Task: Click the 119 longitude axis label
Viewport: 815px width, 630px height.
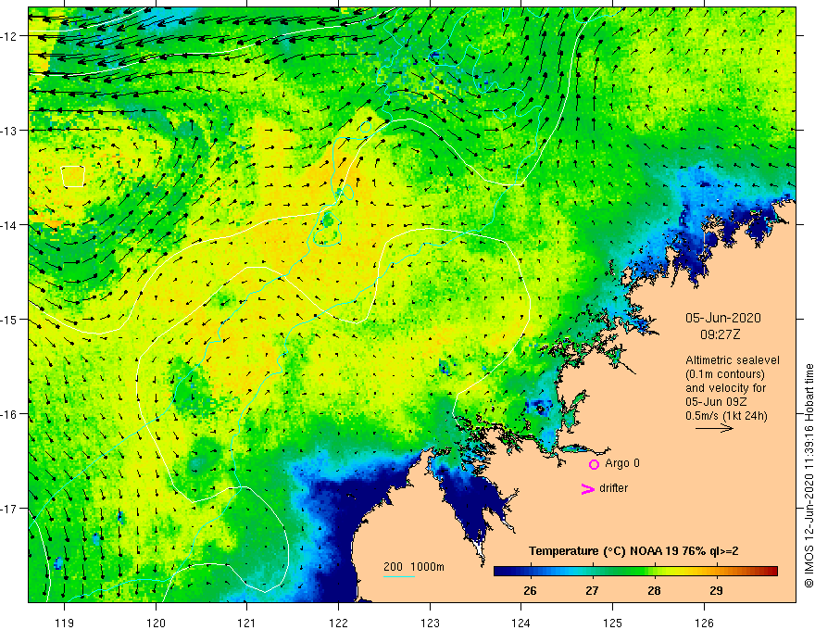Action: coord(65,623)
